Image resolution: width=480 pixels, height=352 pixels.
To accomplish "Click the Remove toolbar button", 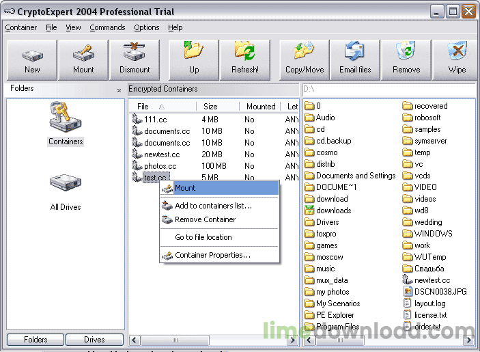I will click(x=406, y=59).
